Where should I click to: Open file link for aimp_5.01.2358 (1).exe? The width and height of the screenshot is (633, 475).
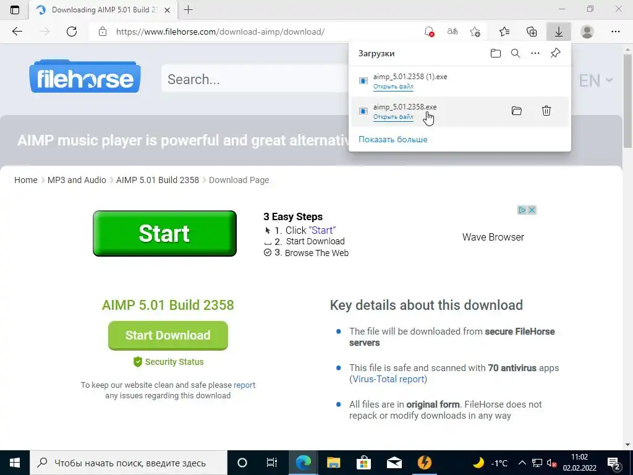[x=393, y=87]
